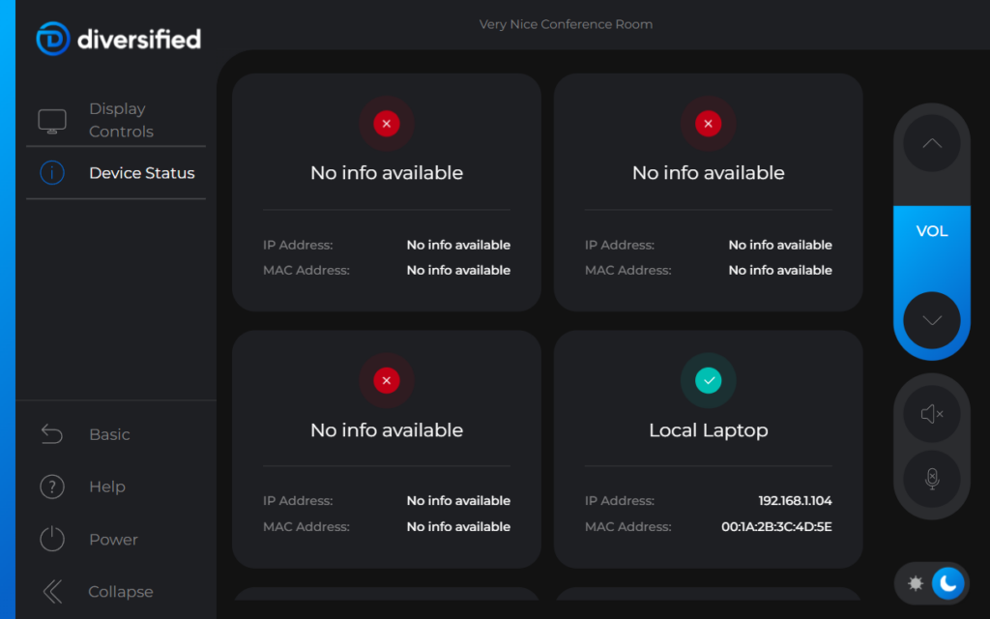Click the VOL slider label
The image size is (990, 619).
tap(932, 231)
